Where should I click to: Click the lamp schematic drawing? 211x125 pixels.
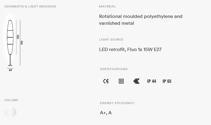tap(10, 43)
